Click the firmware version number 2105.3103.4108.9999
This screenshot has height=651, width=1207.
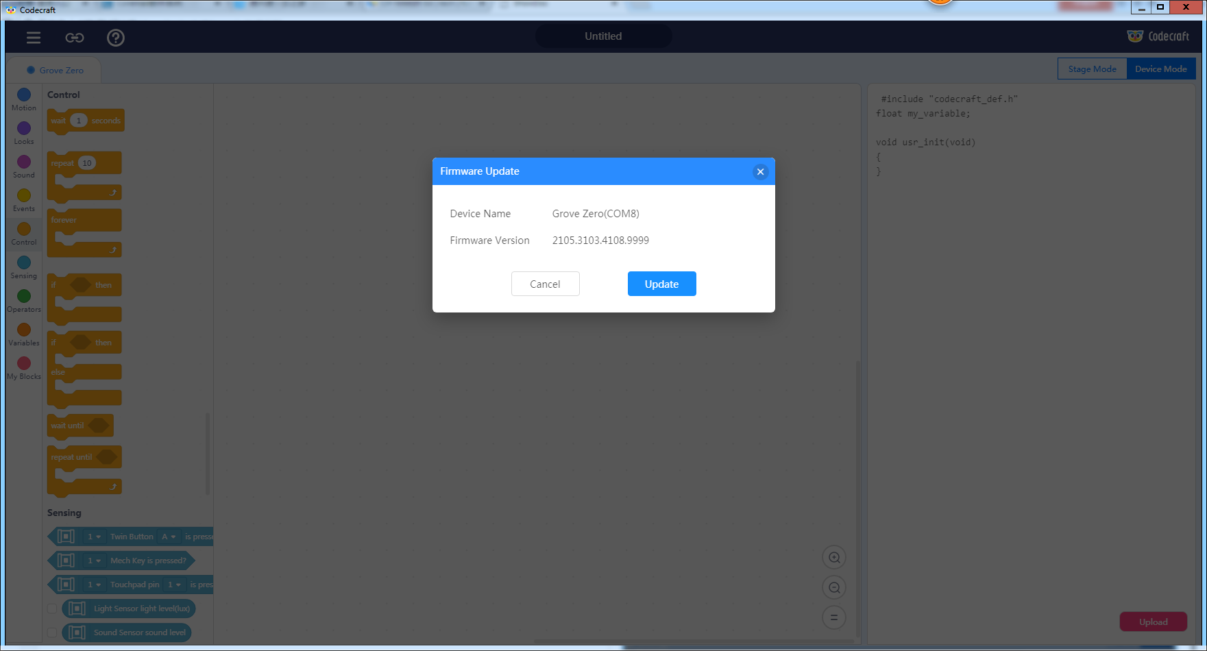600,241
